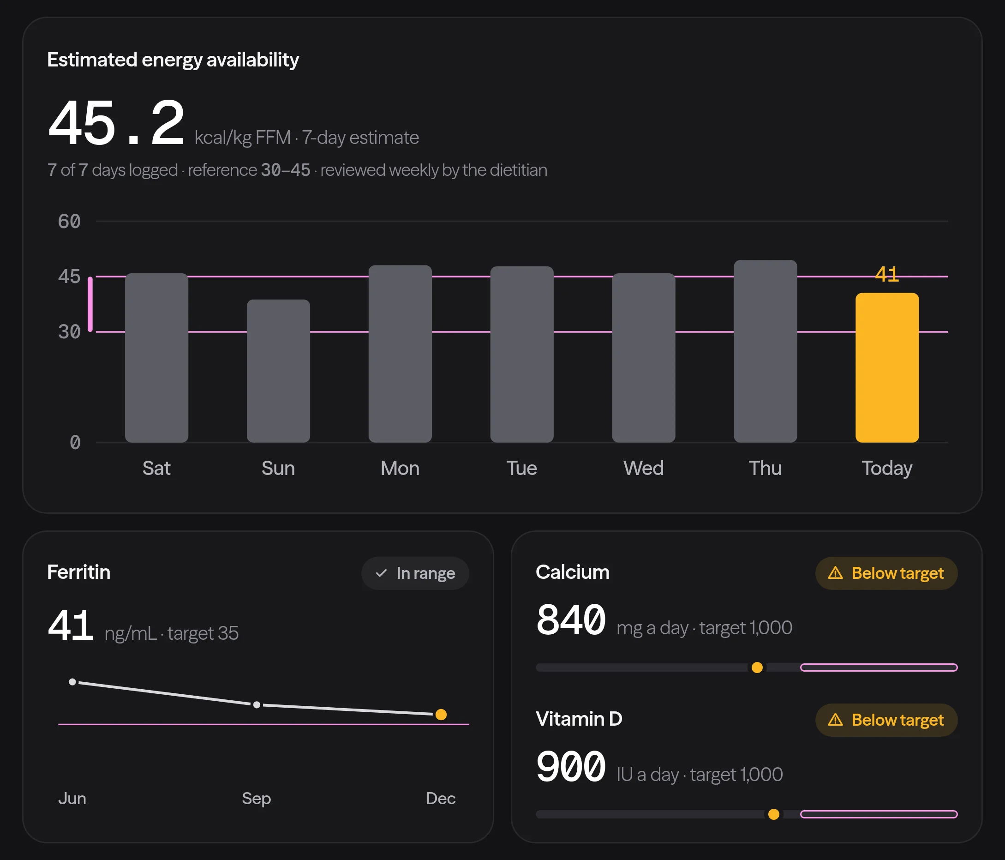Click the 'Sun' axis label
Screen dimensions: 1005x860
click(x=278, y=469)
